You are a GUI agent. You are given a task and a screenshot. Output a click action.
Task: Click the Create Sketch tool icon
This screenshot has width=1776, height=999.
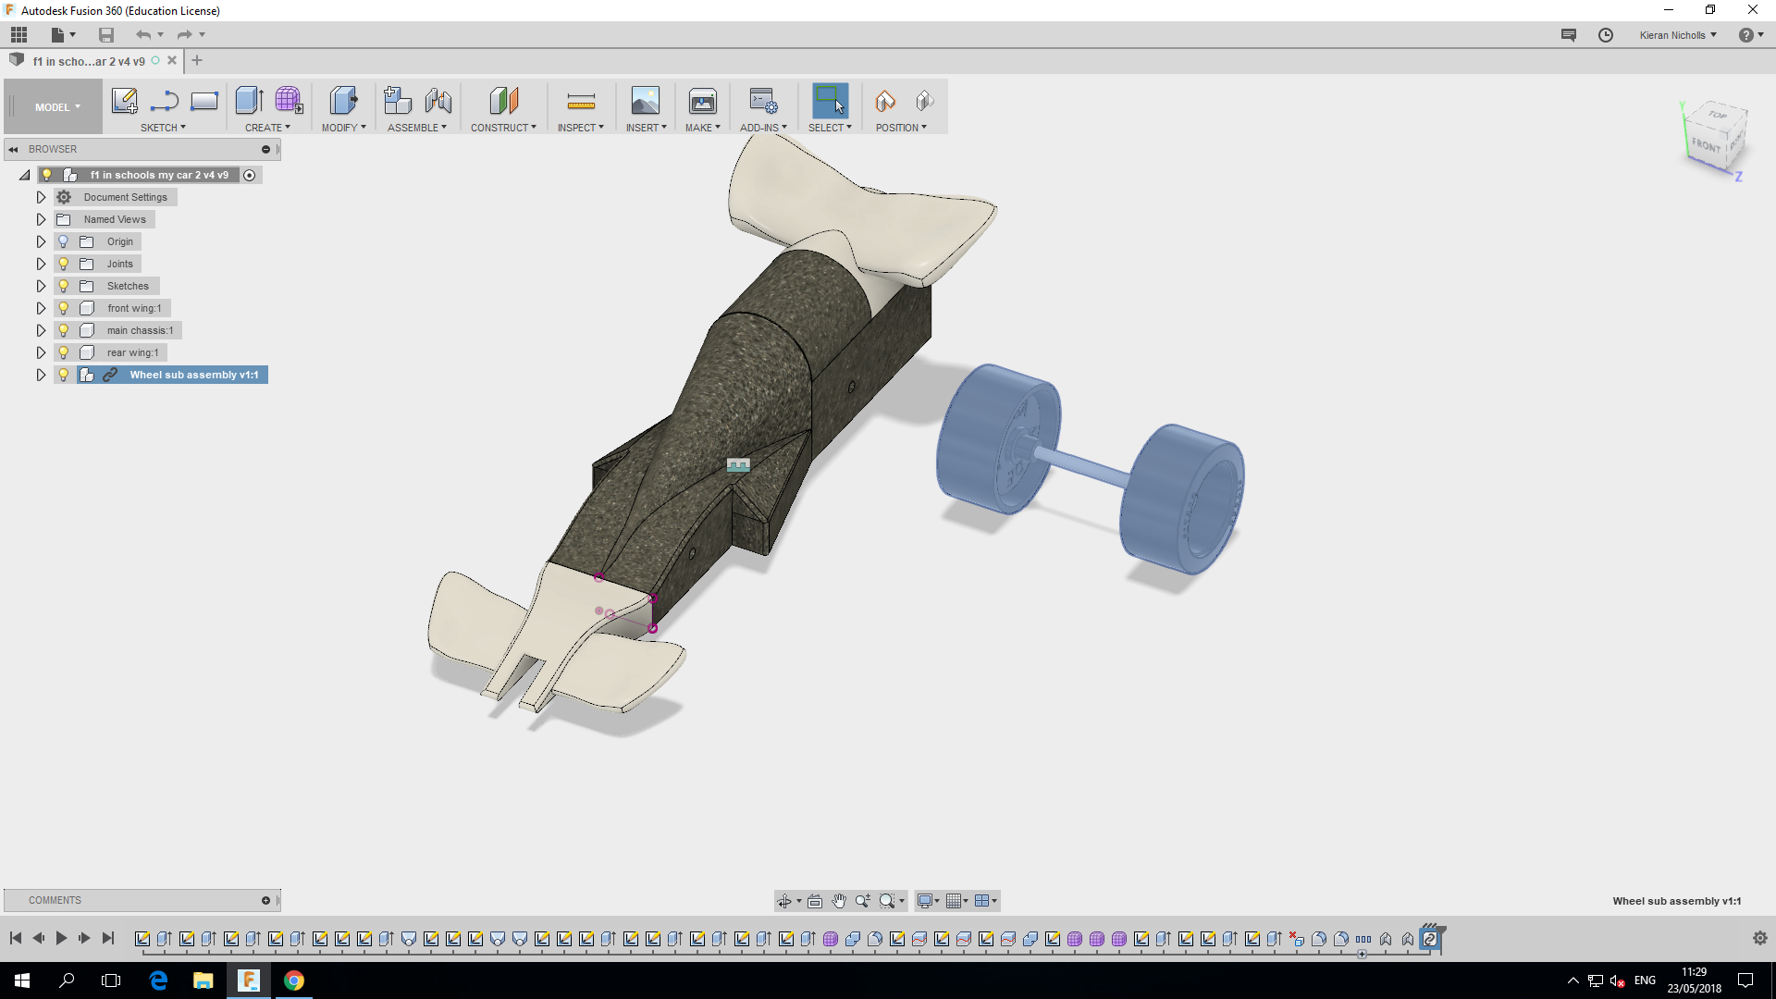pos(124,101)
